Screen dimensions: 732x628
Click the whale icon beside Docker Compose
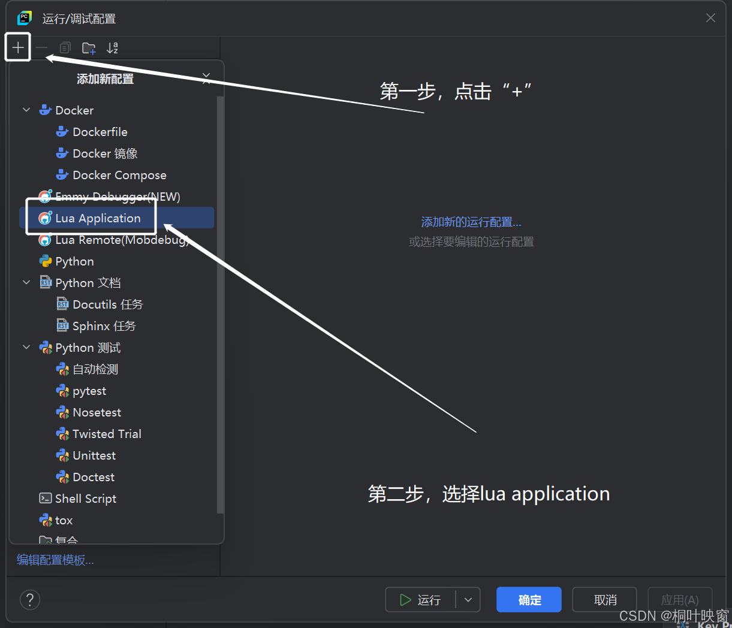62,175
